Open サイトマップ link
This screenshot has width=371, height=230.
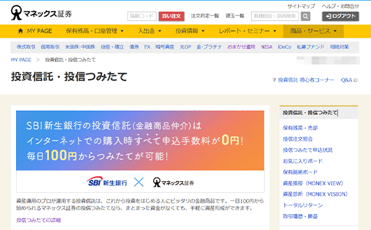tap(301, 6)
